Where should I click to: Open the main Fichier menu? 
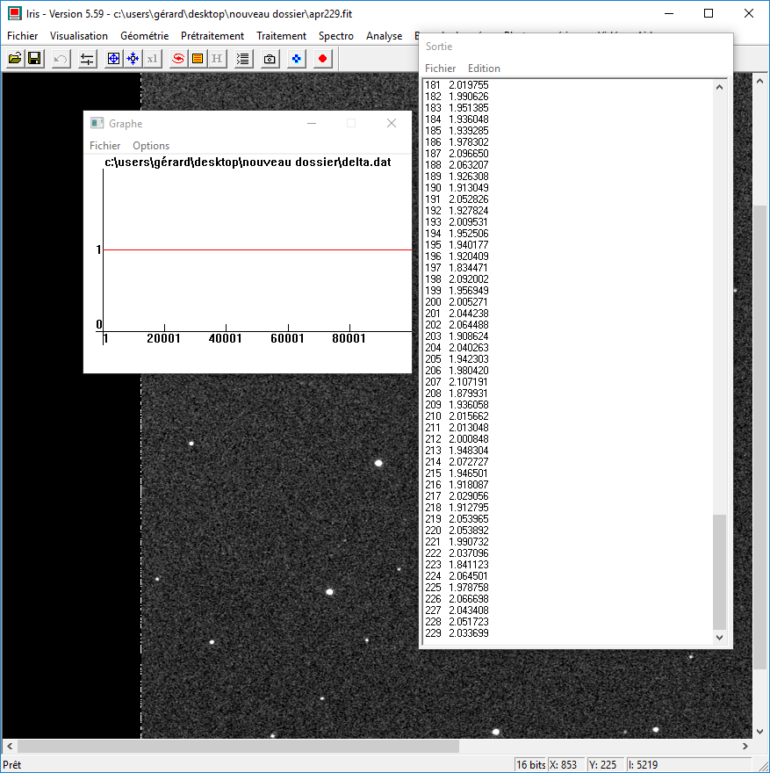(x=22, y=35)
